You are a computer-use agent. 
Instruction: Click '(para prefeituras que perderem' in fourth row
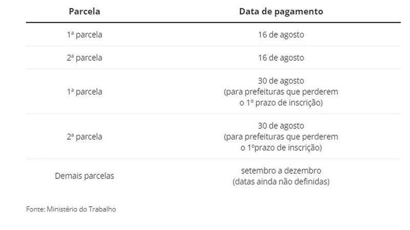281,136
